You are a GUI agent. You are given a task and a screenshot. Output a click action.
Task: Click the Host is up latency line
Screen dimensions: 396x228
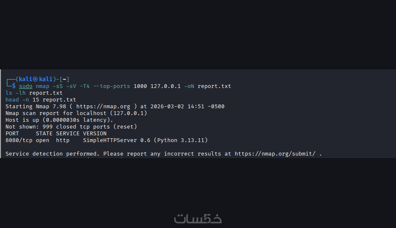tap(59, 120)
